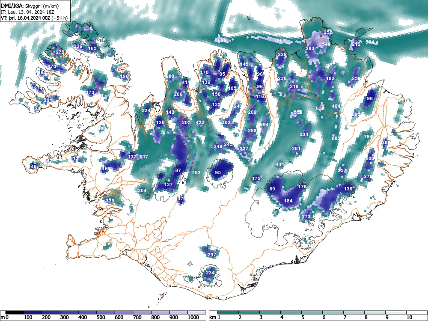The height and width of the screenshot is (321, 428).
Task: Click the 802 visibility value on the map
Action: 336,138
